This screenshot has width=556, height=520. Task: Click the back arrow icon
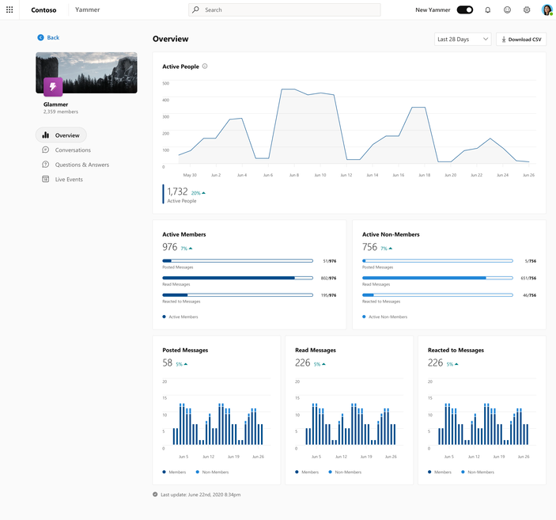tap(40, 38)
